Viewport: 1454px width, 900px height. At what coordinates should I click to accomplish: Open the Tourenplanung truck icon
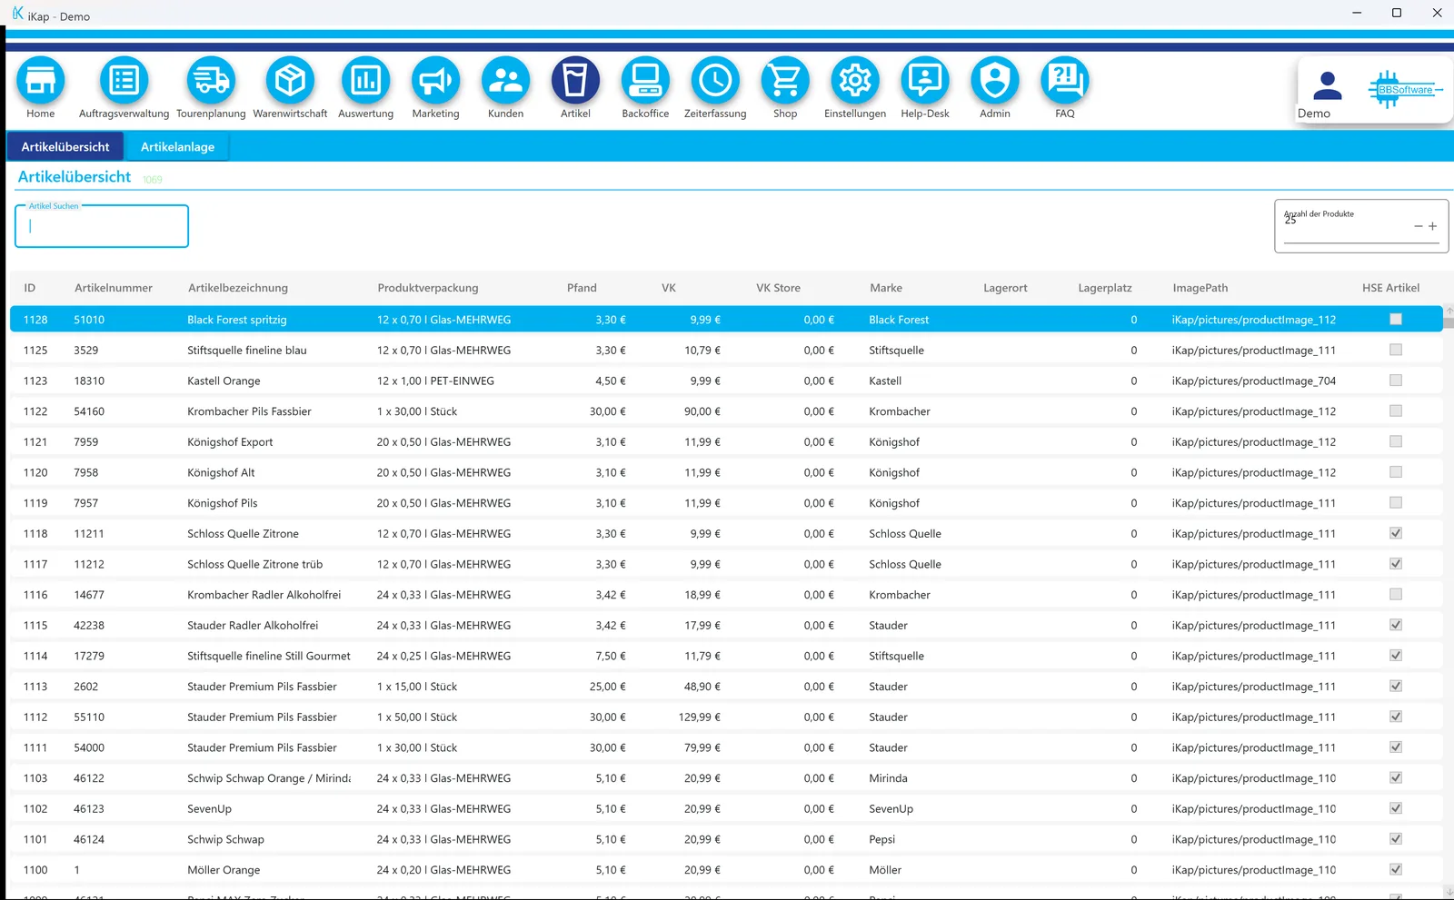pos(211,80)
